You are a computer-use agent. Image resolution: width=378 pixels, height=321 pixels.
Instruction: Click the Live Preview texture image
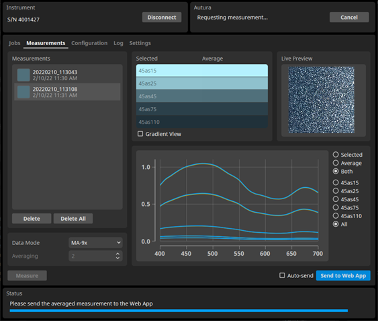click(321, 100)
